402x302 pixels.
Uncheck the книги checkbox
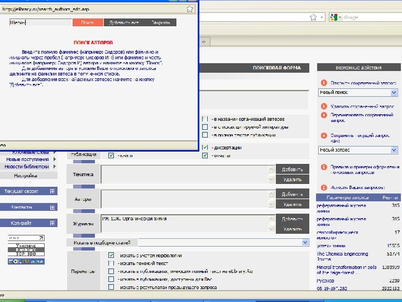click(111, 155)
